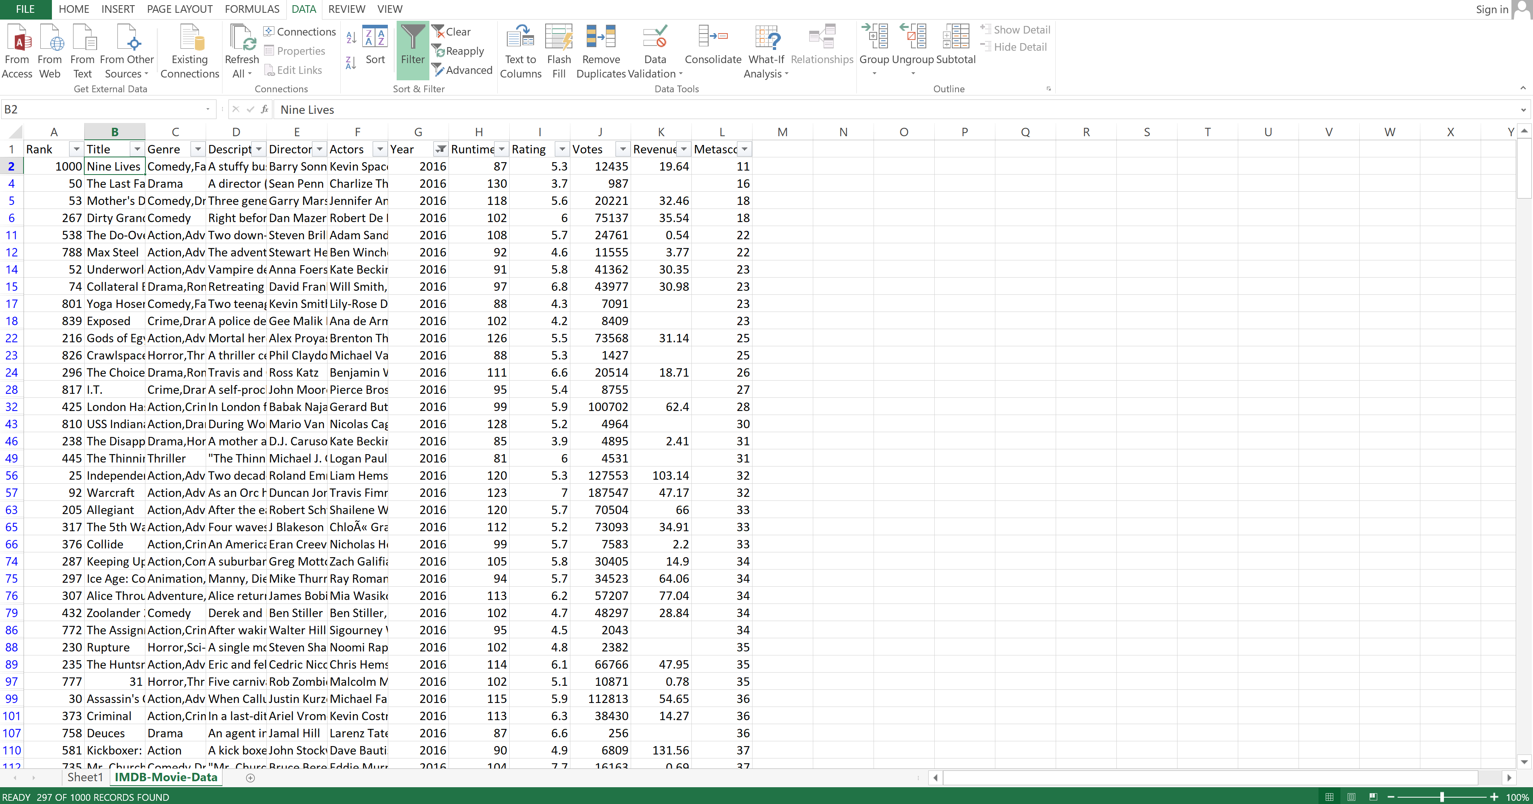Insert Subtotal

point(956,45)
